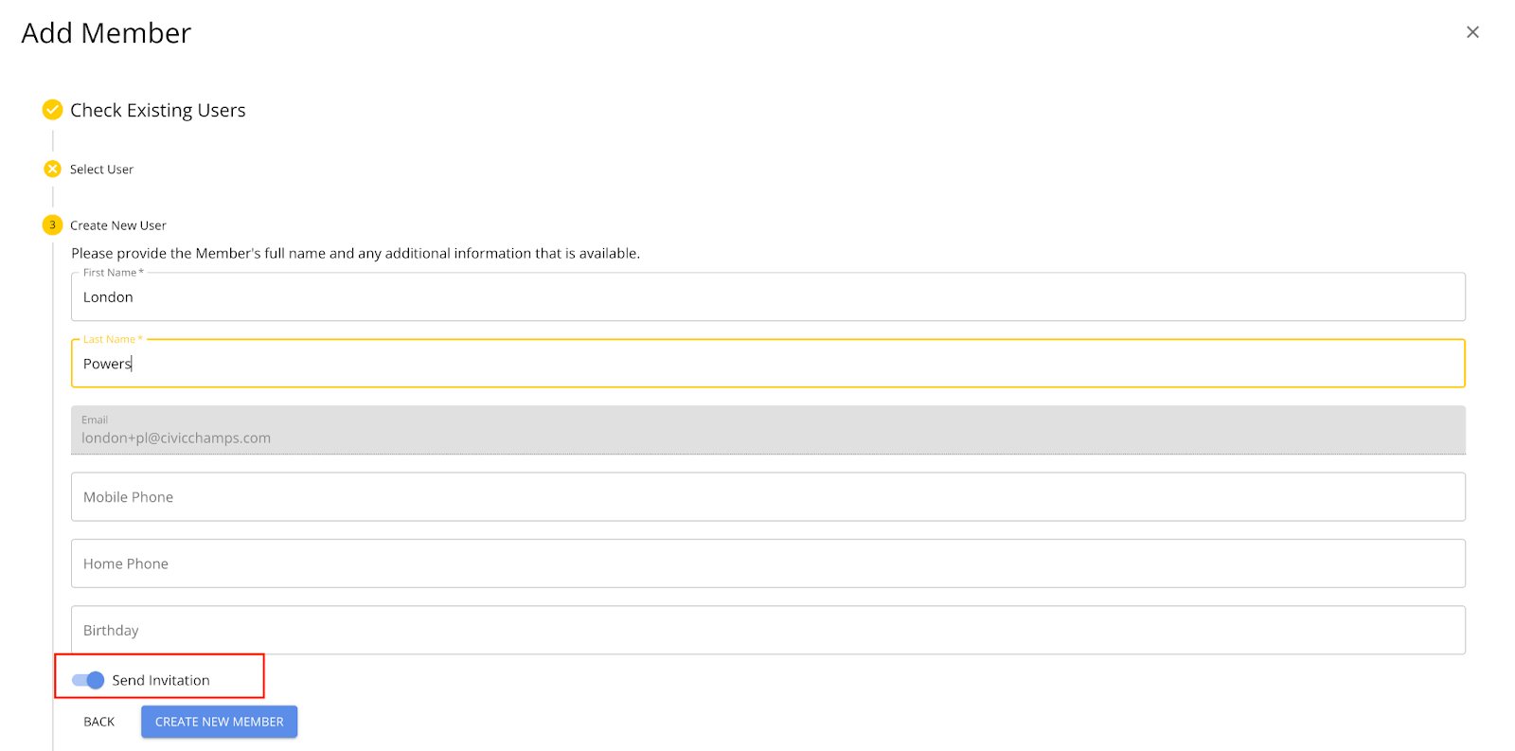1515x751 pixels.
Task: Click the First Name field containing London
Action: coord(768,296)
